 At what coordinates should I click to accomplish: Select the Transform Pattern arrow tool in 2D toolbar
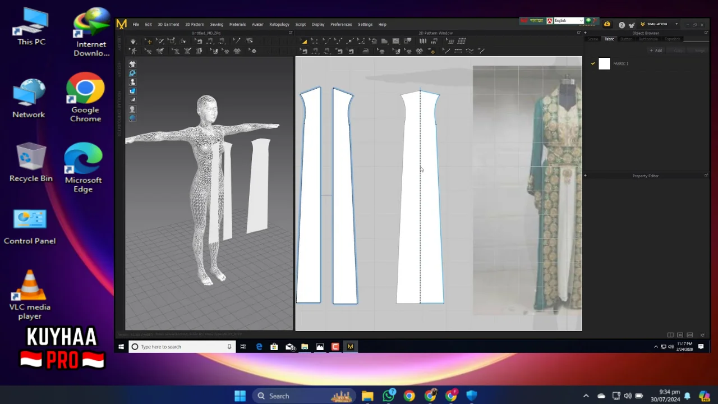point(304,41)
